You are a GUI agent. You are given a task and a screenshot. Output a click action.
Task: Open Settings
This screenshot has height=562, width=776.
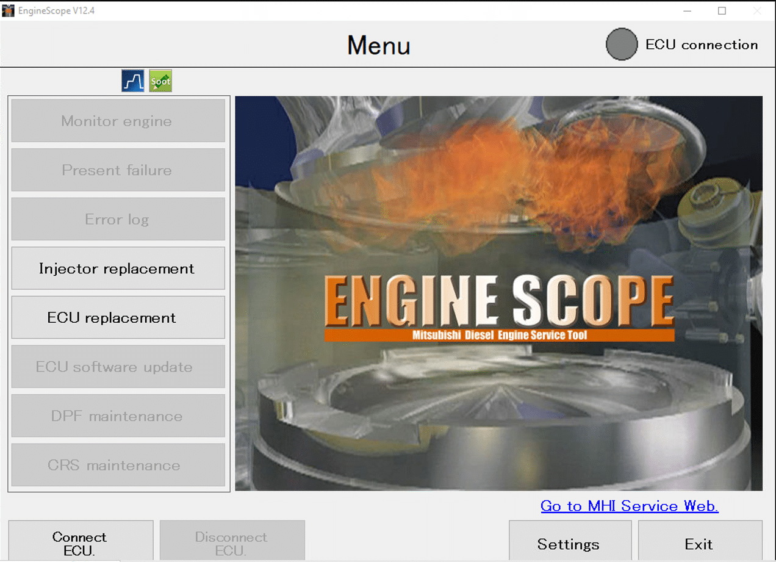point(569,543)
